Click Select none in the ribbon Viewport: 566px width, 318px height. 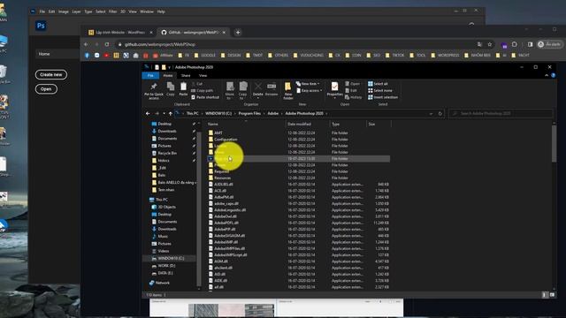click(380, 90)
